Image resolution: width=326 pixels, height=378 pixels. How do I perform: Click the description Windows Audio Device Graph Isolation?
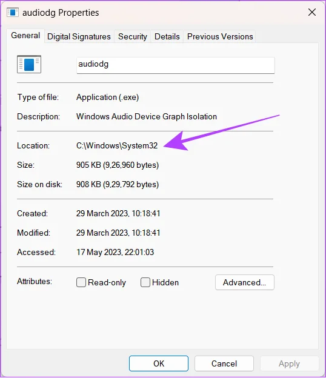pyautogui.click(x=147, y=117)
